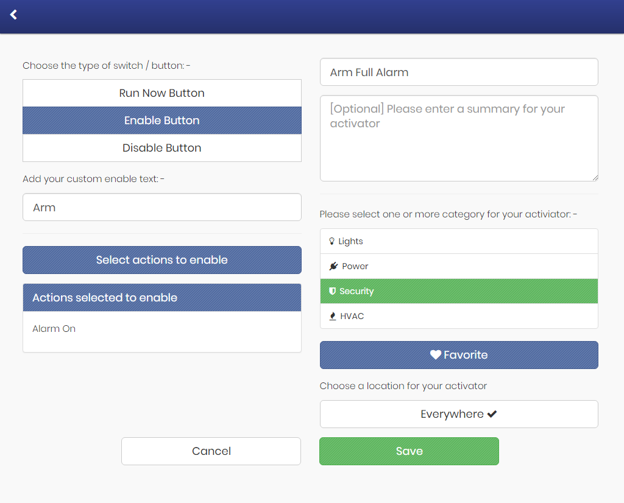Image resolution: width=624 pixels, height=503 pixels.
Task: Toggle the HVAC category
Action: point(459,316)
